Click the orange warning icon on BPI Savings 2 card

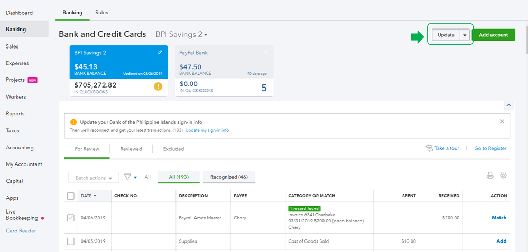[x=158, y=86]
